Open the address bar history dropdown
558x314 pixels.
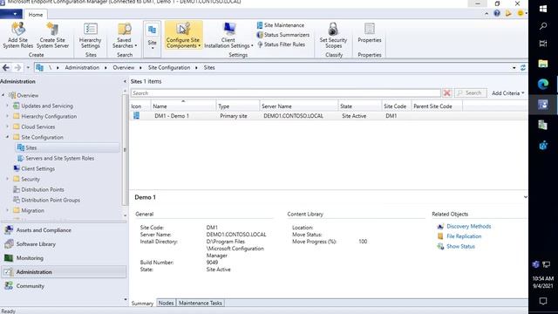[x=514, y=68]
